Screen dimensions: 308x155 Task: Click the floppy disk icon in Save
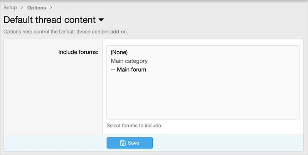pos(123,143)
